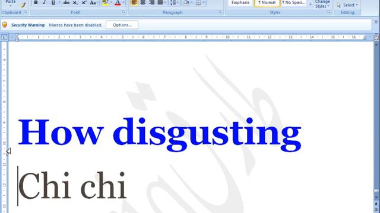Apply subscript formatting

75,2
